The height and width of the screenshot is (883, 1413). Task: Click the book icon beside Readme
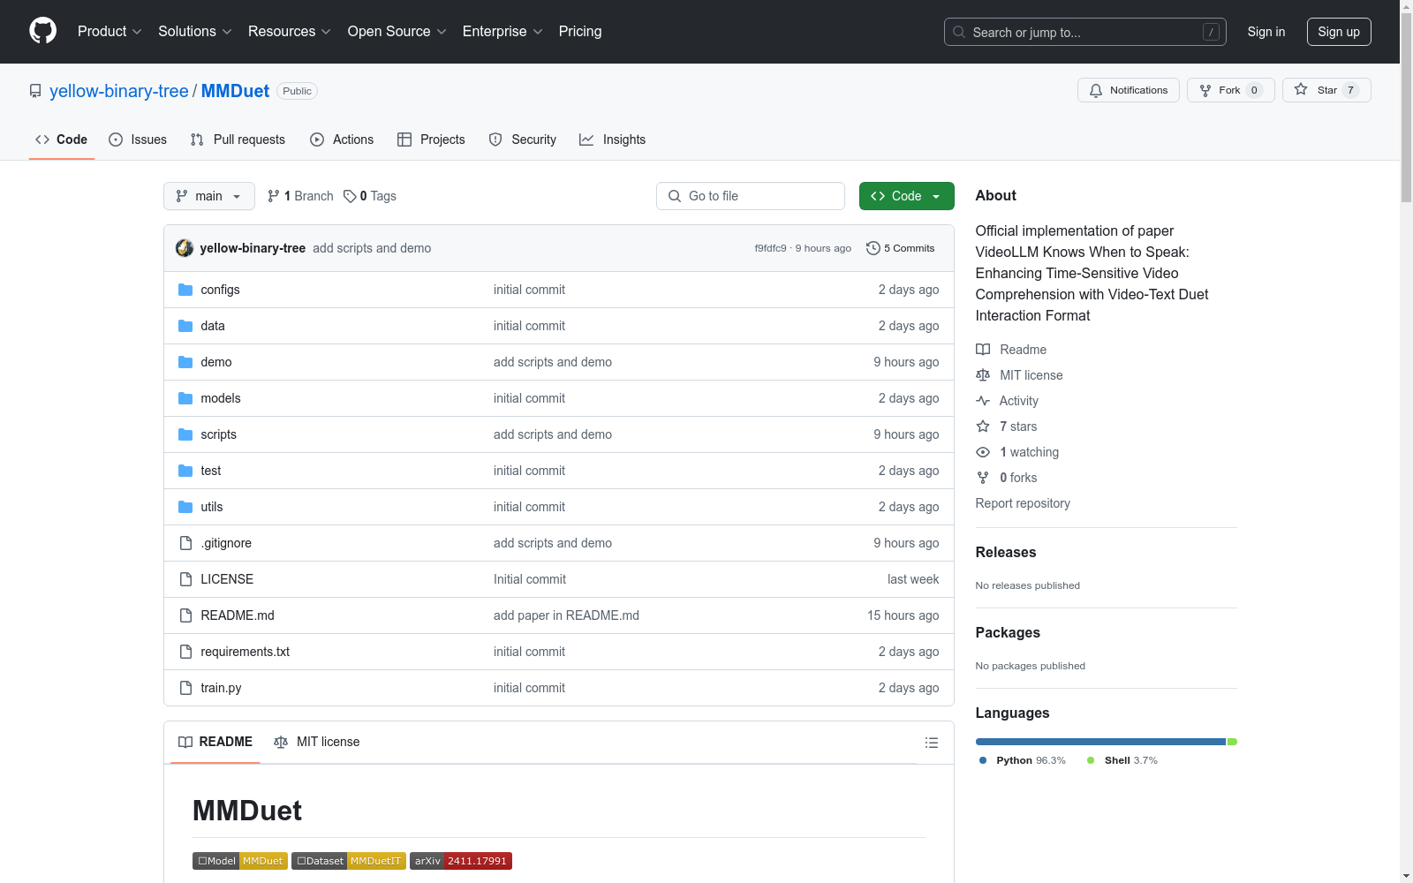[x=983, y=350]
